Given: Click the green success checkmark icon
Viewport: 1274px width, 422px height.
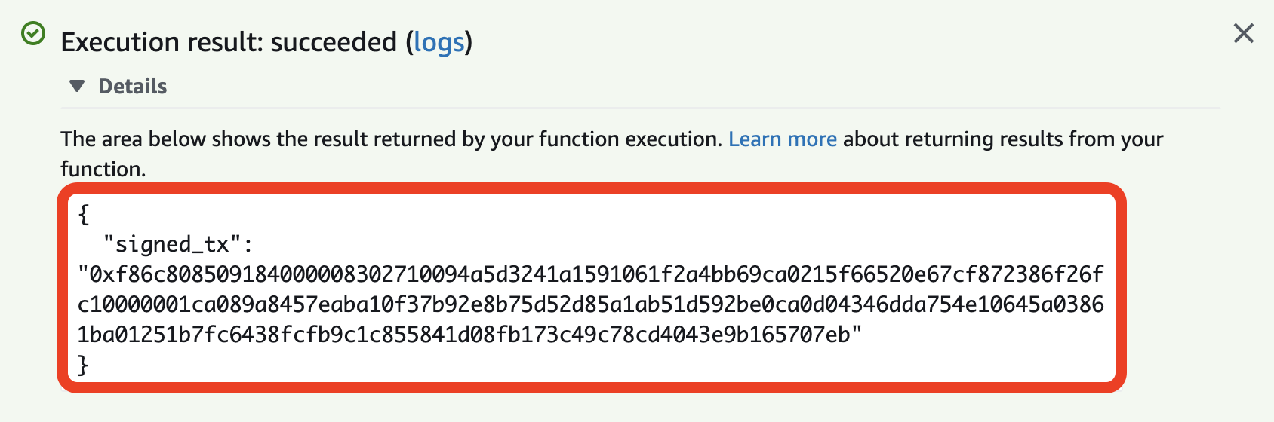Looking at the screenshot, I should (x=33, y=33).
